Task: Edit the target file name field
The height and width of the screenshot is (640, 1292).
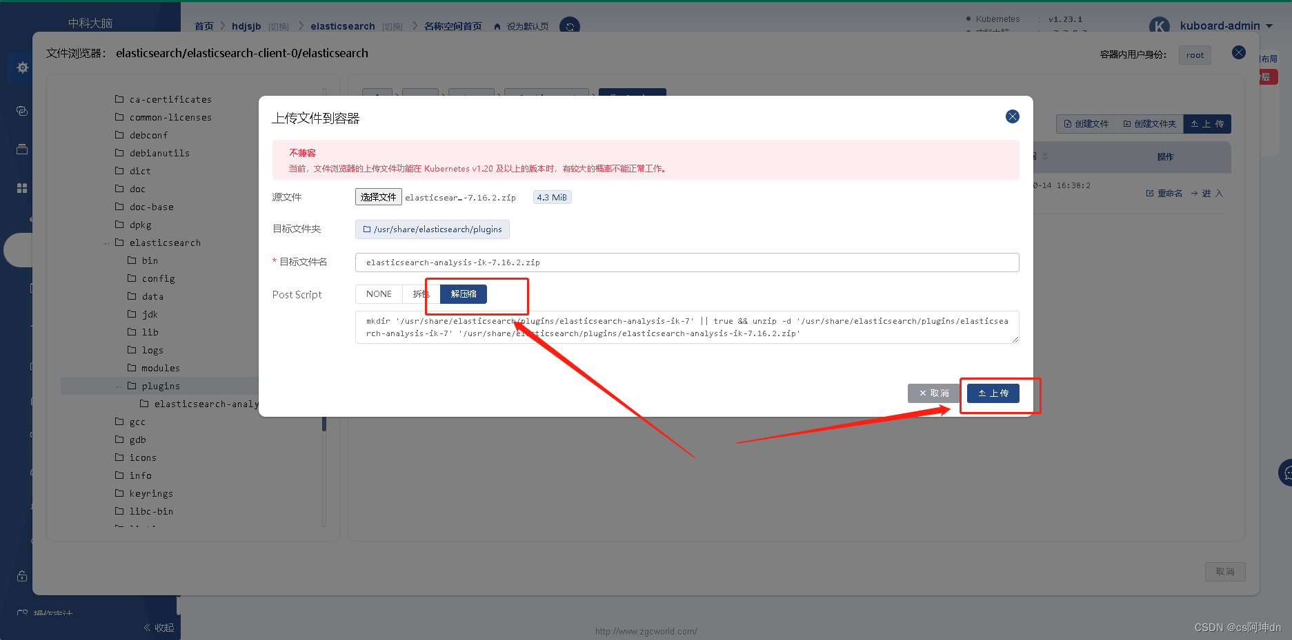Action: click(x=687, y=262)
